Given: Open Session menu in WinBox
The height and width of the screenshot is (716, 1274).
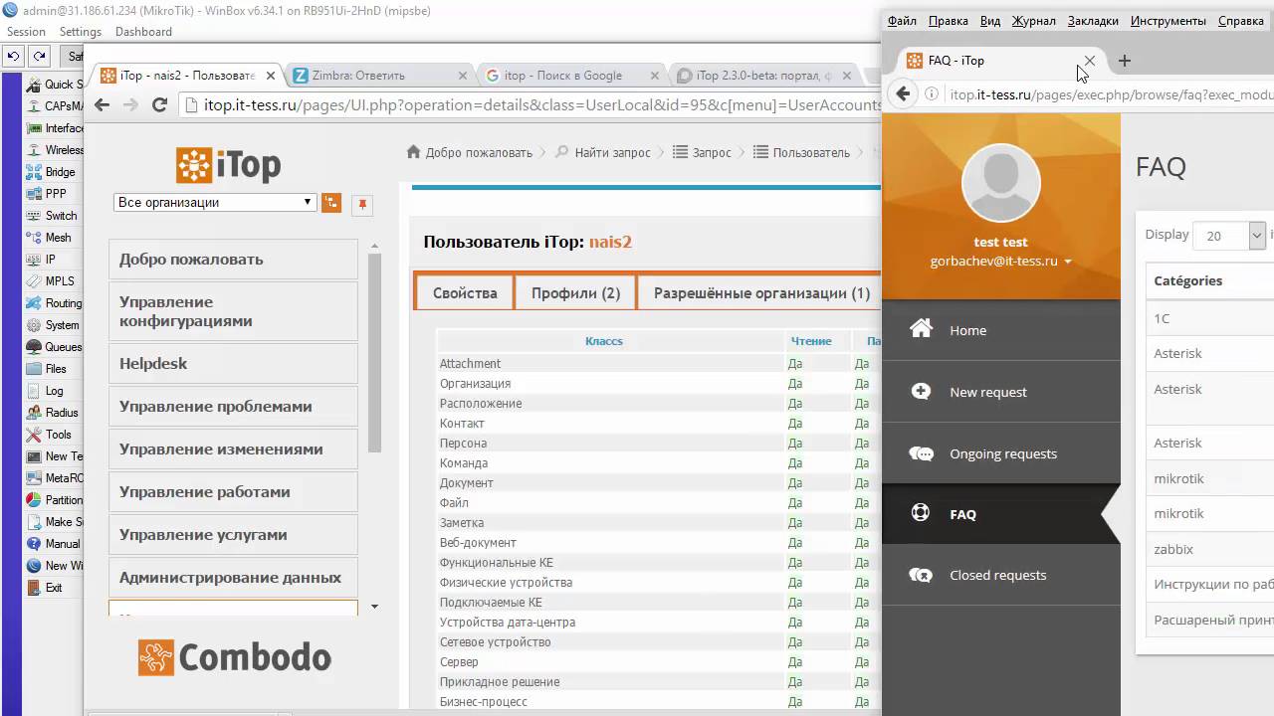Looking at the screenshot, I should click(26, 32).
